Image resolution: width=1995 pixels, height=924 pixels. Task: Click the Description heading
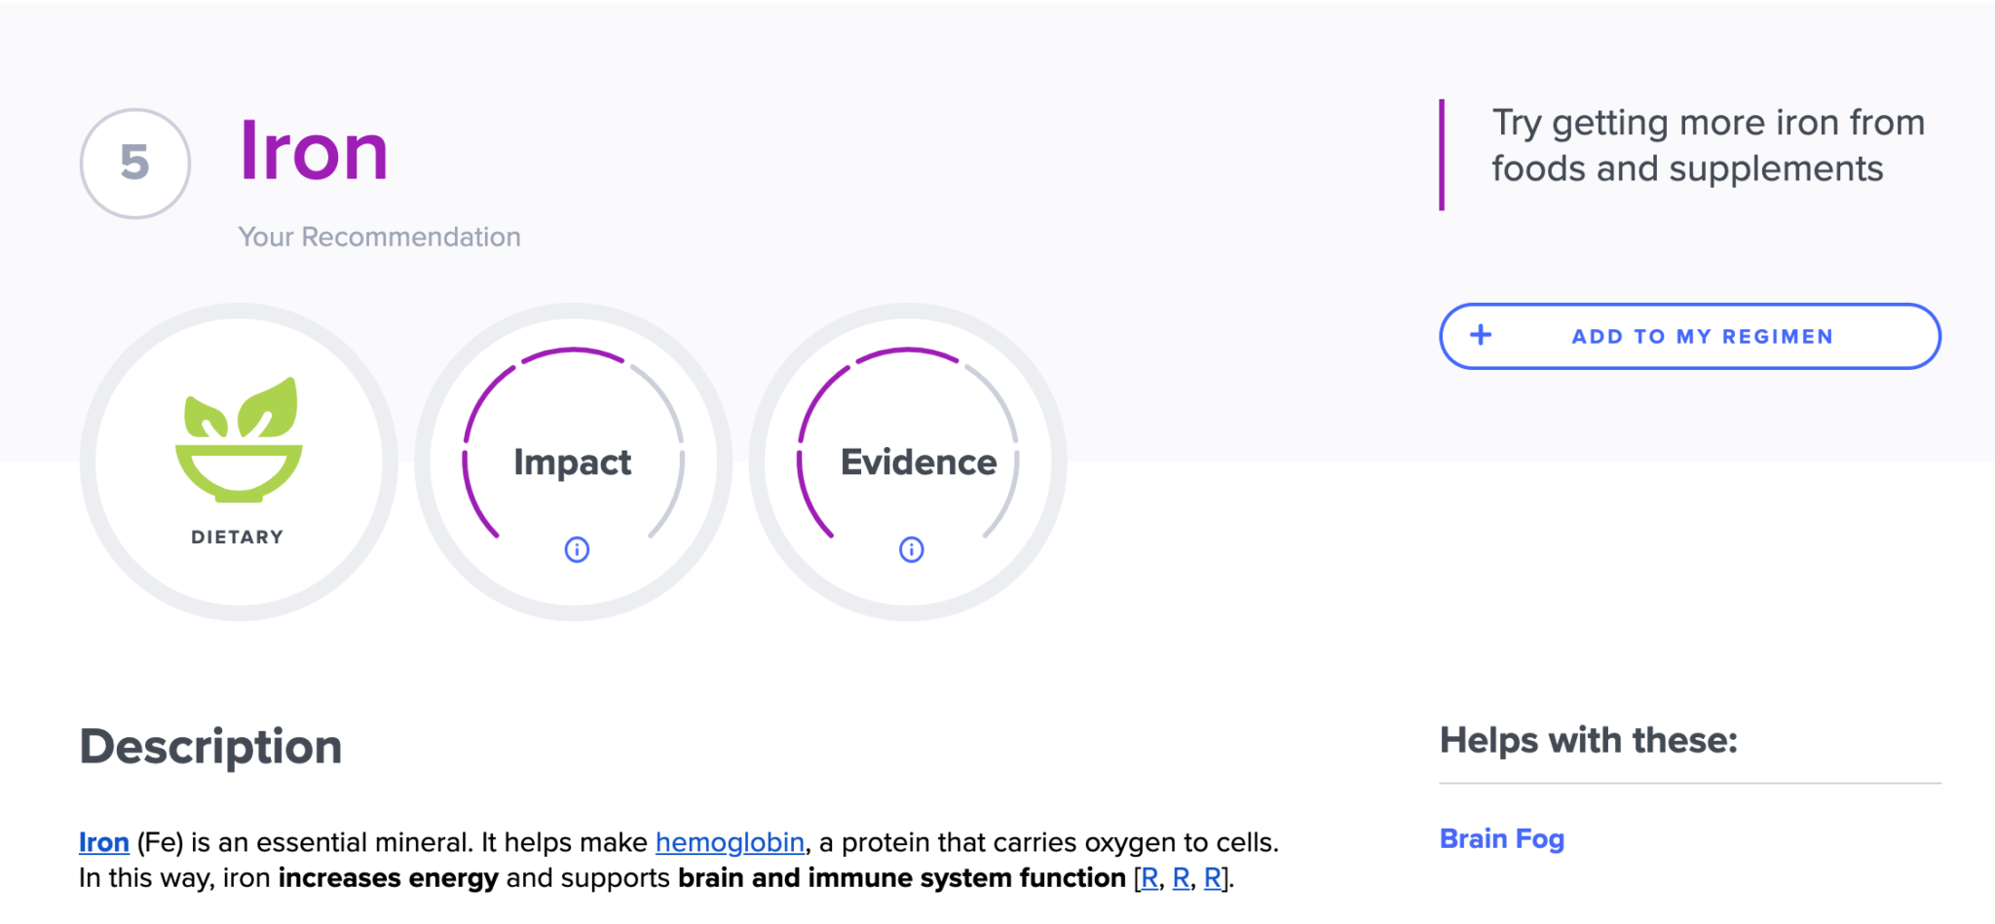[x=210, y=747]
